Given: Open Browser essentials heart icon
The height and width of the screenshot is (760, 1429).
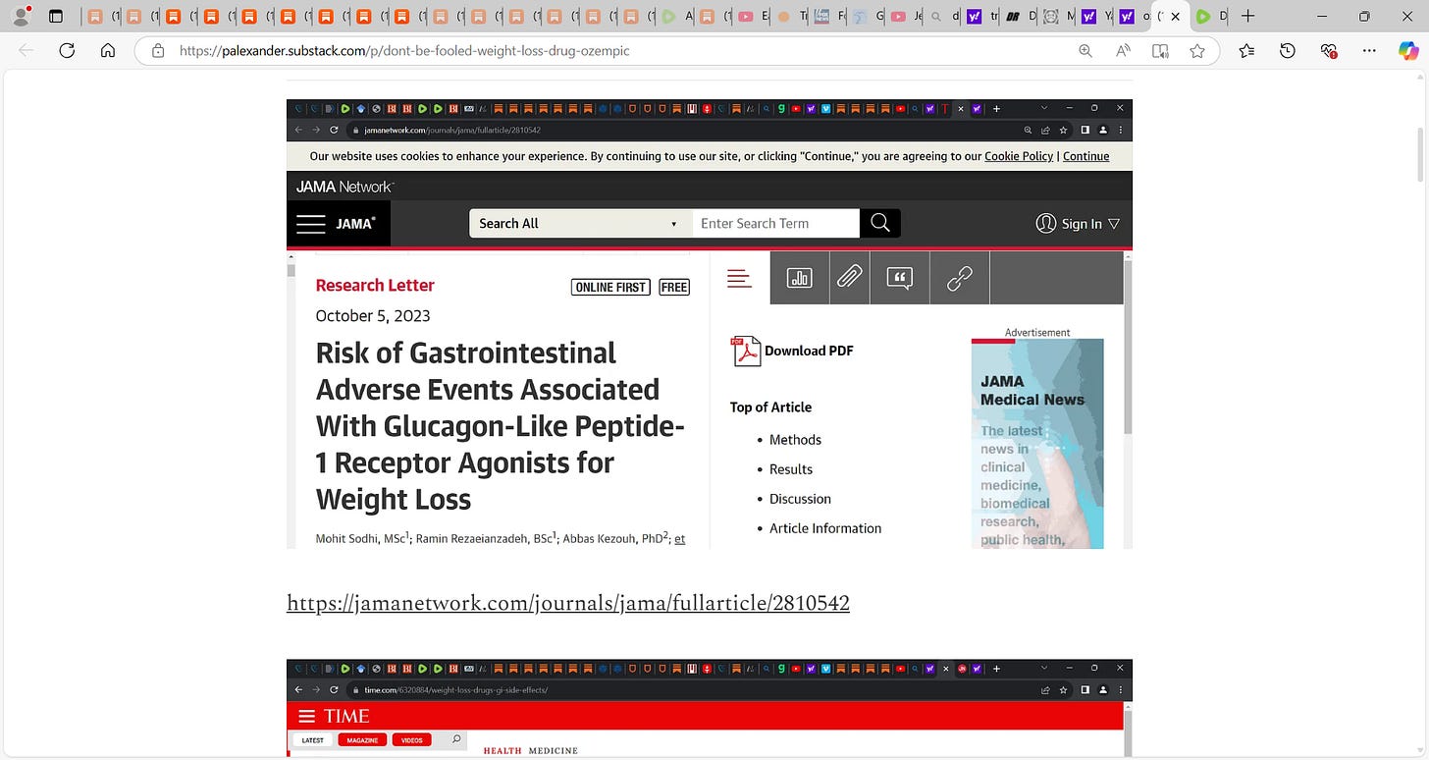Looking at the screenshot, I should pos(1329,51).
